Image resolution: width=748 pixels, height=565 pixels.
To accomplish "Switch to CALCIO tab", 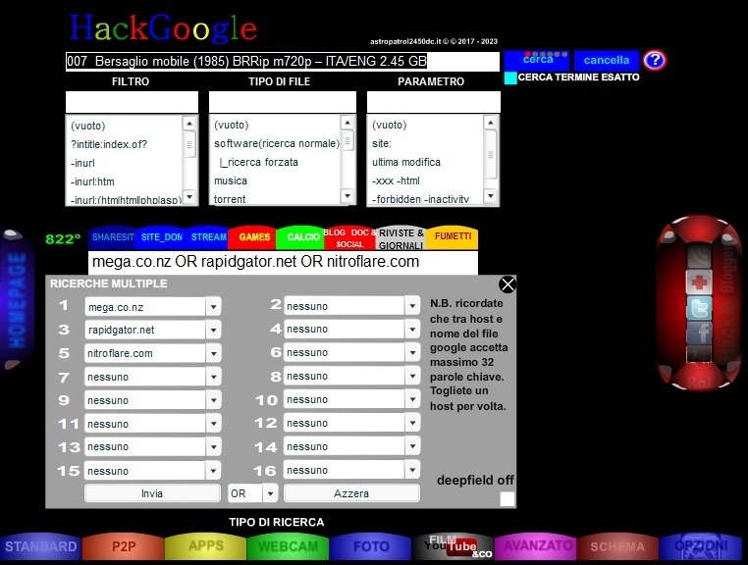I will coord(301,237).
